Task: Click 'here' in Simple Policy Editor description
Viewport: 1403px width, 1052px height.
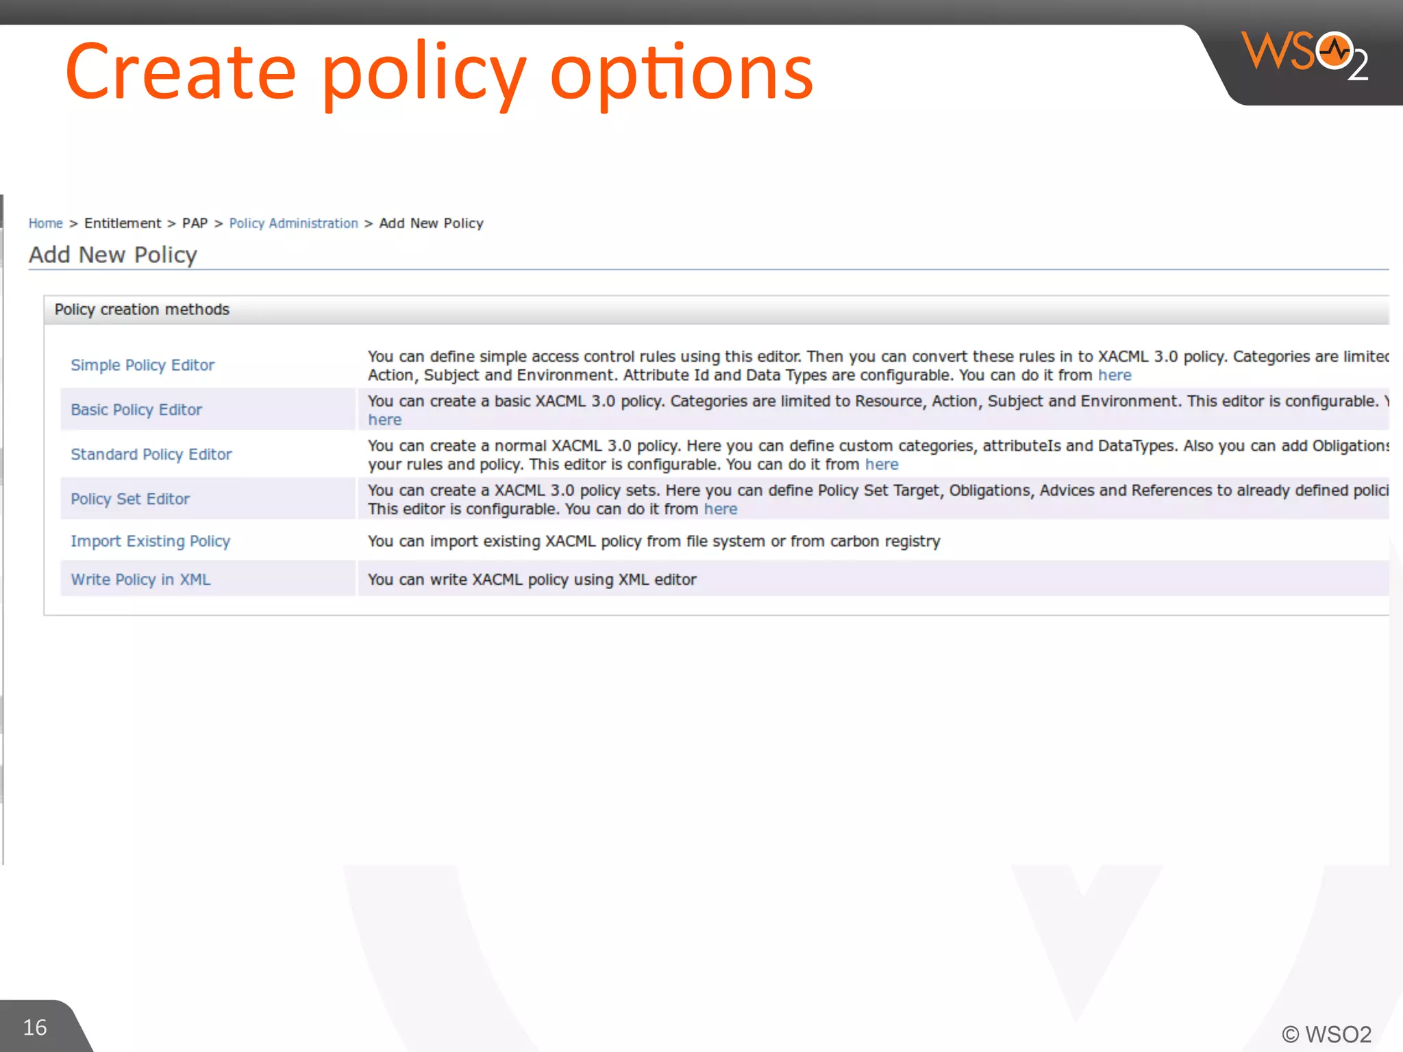Action: coord(1115,375)
